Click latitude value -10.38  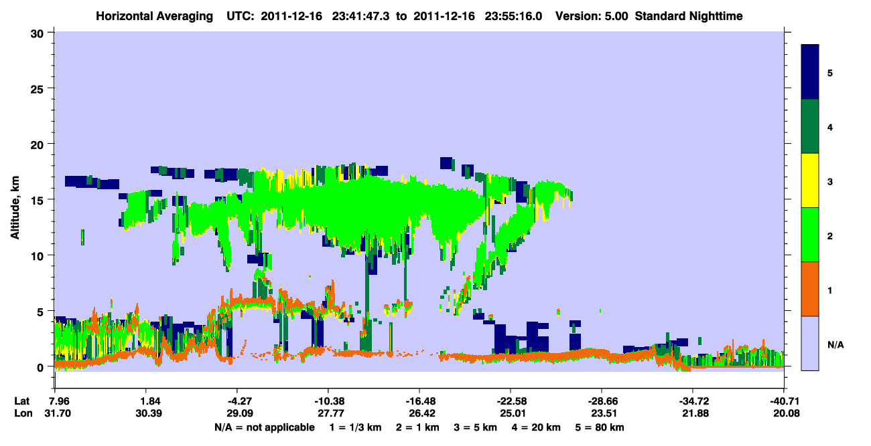click(328, 401)
